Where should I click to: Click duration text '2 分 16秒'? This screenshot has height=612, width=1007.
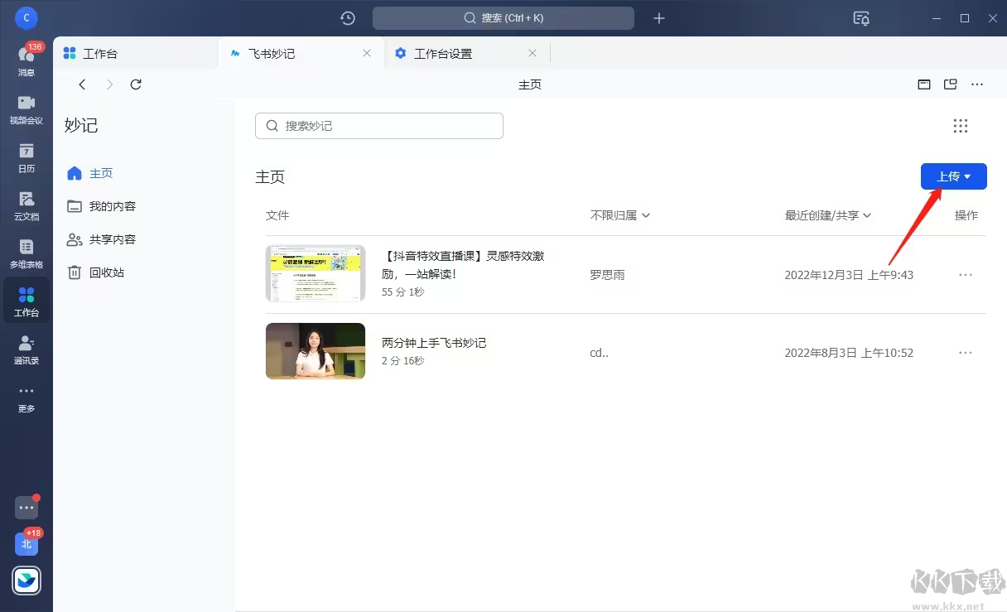tap(403, 361)
